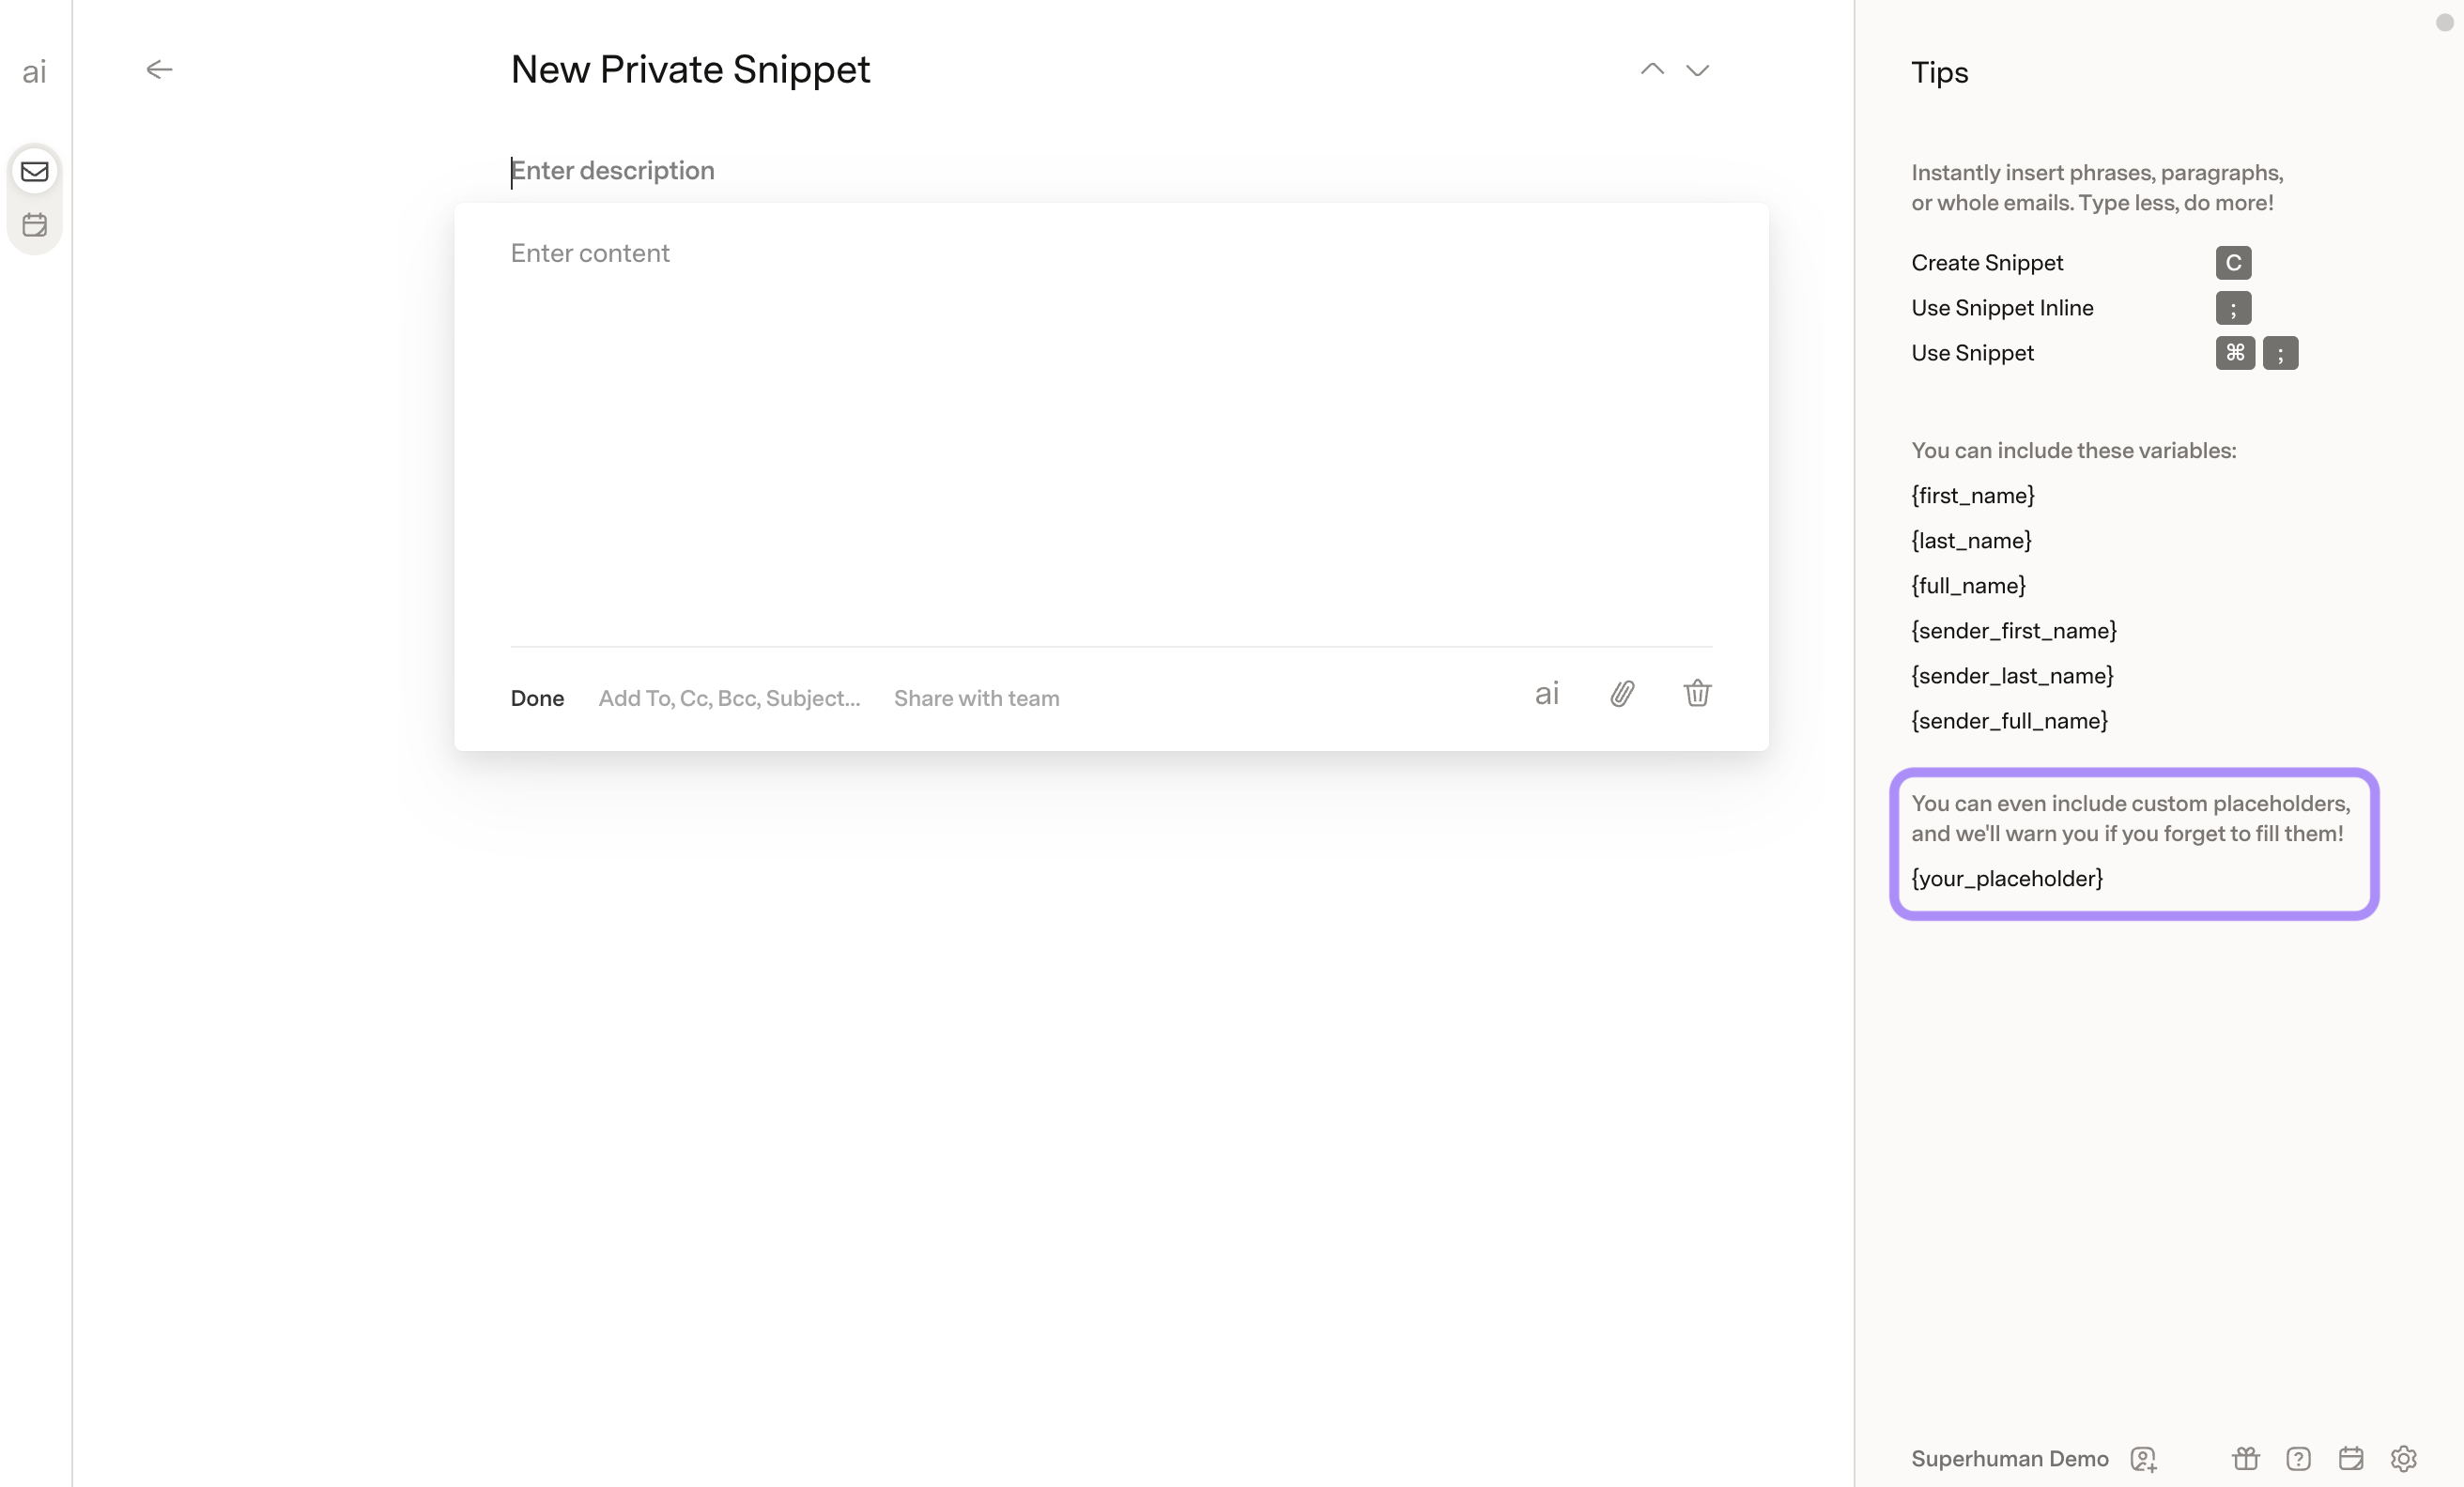Click the ai logo in sidebar

pyautogui.click(x=35, y=72)
